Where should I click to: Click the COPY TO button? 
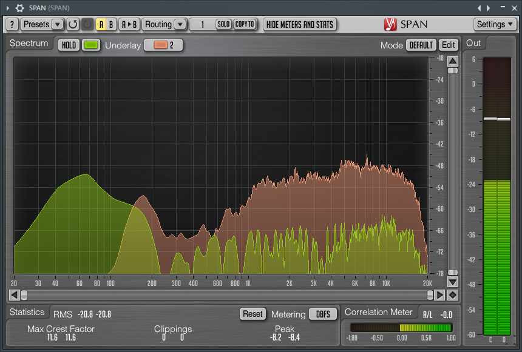point(245,24)
